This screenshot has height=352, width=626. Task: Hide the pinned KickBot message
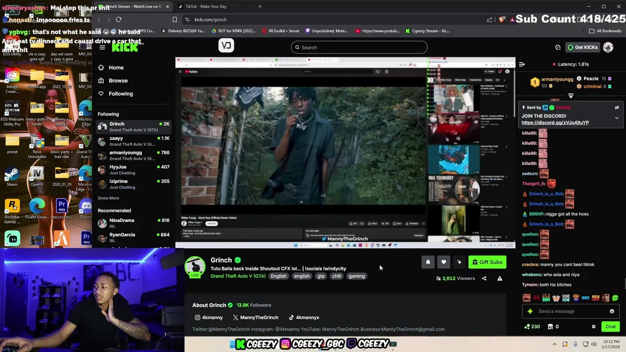(x=617, y=108)
